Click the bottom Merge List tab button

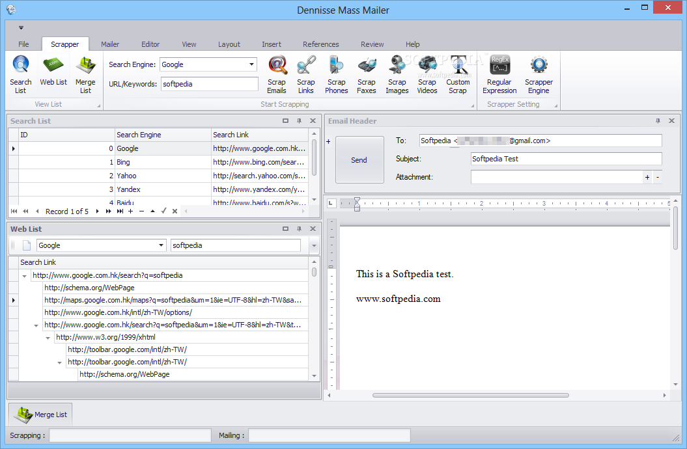click(x=41, y=415)
